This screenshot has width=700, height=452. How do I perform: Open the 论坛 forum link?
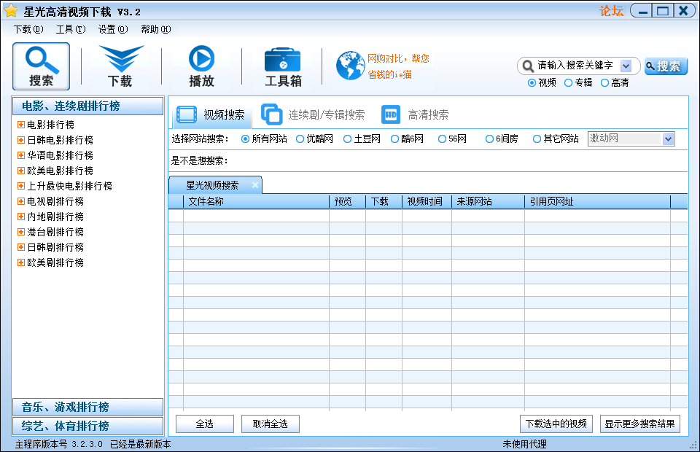point(610,9)
